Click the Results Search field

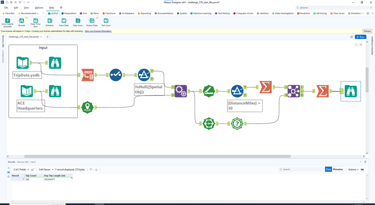point(301,169)
